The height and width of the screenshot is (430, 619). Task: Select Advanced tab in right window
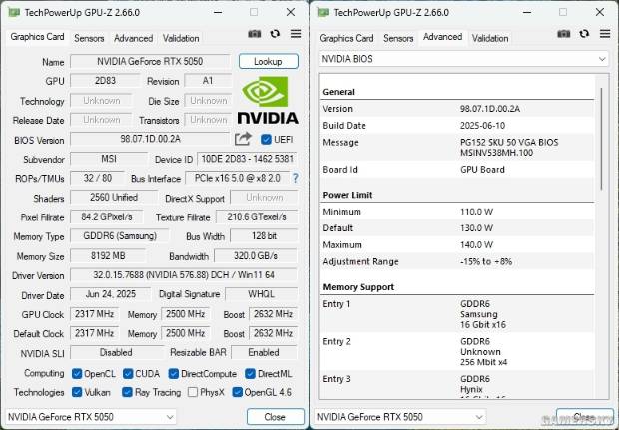[x=442, y=37]
